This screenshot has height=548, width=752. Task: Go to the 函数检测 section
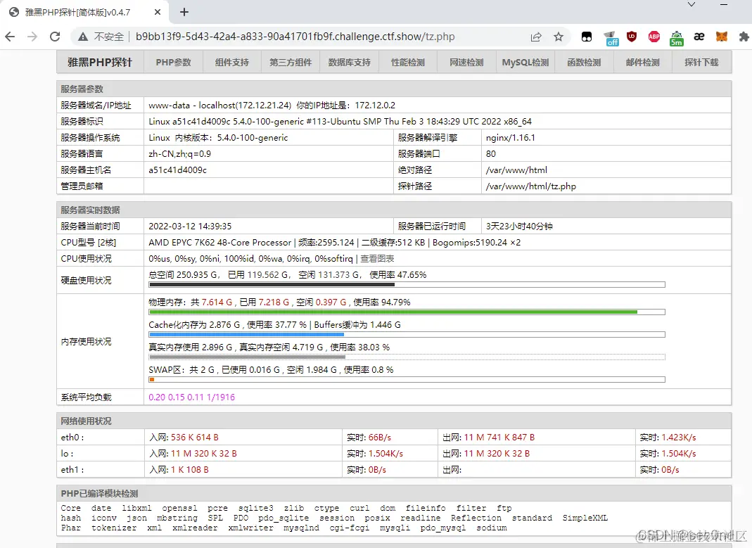pos(584,63)
